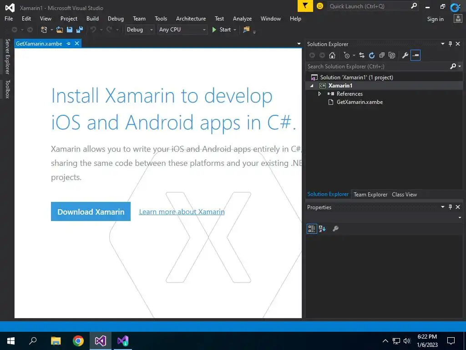This screenshot has width=466, height=350.
Task: Follow the Learn more about Xamarin link
Action: click(x=182, y=211)
